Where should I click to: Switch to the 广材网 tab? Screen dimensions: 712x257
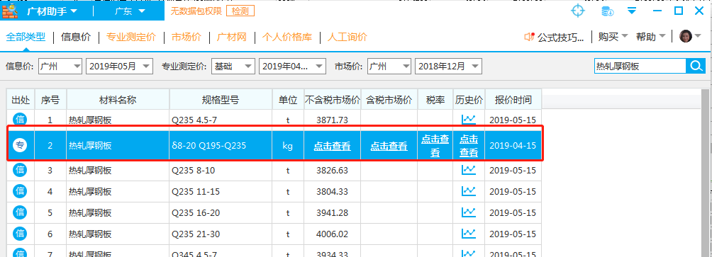(232, 37)
